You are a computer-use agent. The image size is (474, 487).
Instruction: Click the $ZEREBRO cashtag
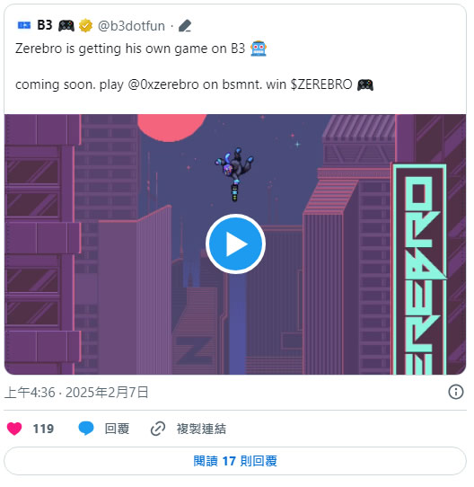click(x=321, y=84)
